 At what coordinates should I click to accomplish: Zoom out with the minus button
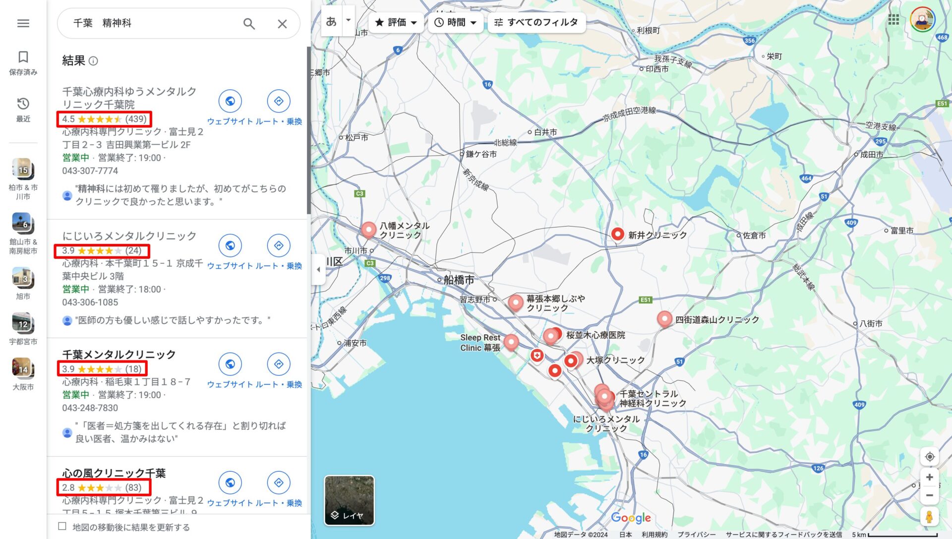930,495
